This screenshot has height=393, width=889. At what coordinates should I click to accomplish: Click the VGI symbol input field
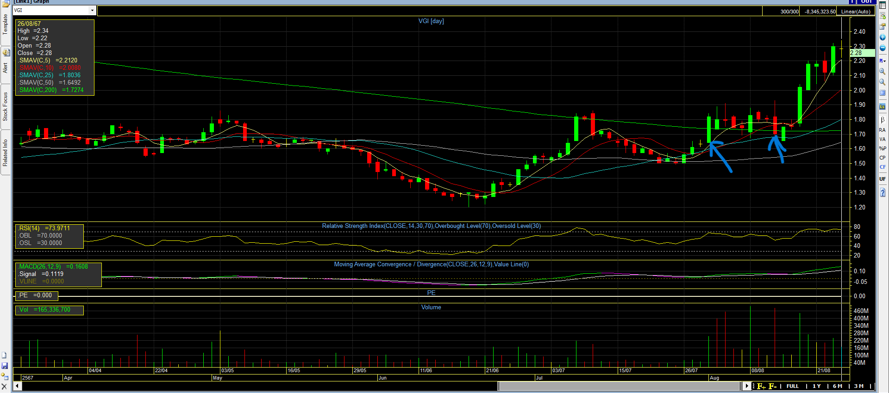tap(50, 11)
